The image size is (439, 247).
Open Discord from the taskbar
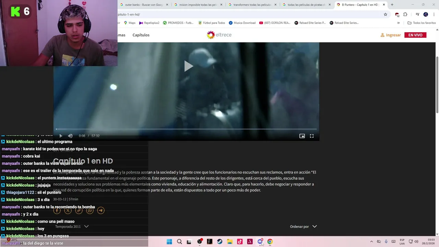[x=260, y=242]
